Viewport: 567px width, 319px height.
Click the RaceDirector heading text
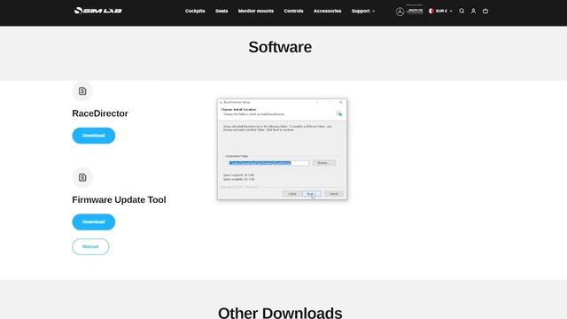pyautogui.click(x=100, y=113)
